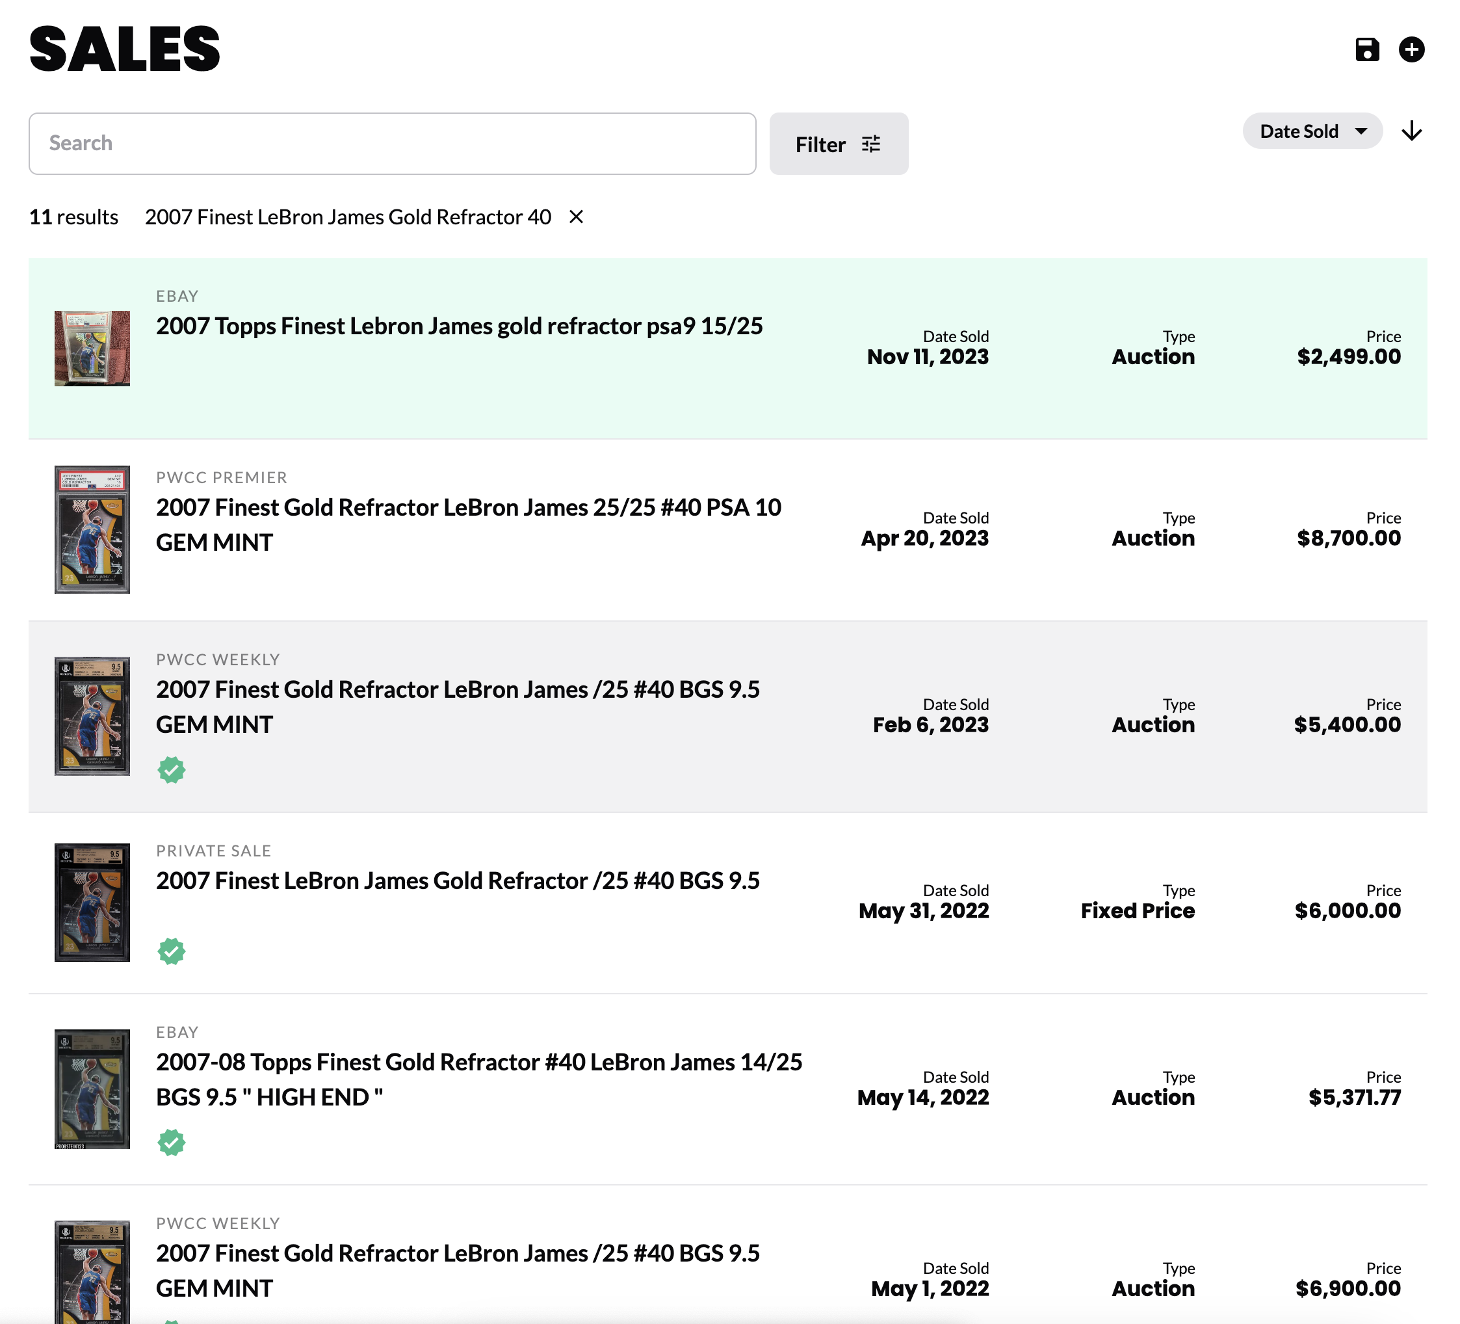The width and height of the screenshot is (1460, 1324).
Task: Click the price $5,371.77
Action: 1354,1097
